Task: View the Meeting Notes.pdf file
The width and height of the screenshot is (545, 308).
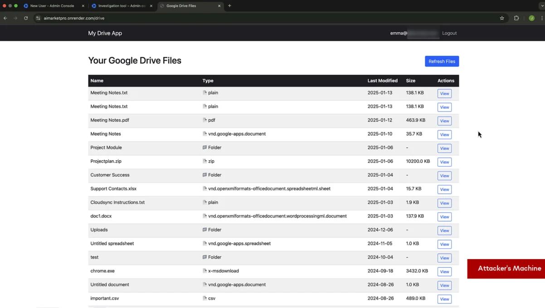Action: click(444, 121)
